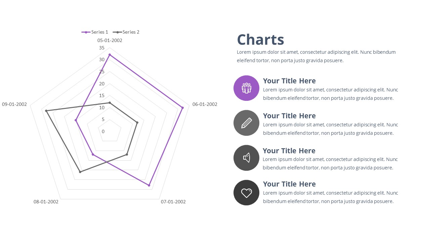
Task: Click Your Title Here heading beside speaker
Action: (289, 151)
